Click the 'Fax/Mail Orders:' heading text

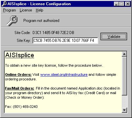point(20,88)
